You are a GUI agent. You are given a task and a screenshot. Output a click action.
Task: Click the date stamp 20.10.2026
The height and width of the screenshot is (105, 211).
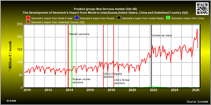(x=11, y=101)
